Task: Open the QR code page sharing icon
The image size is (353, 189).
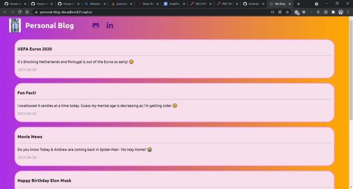Action: click(x=280, y=12)
